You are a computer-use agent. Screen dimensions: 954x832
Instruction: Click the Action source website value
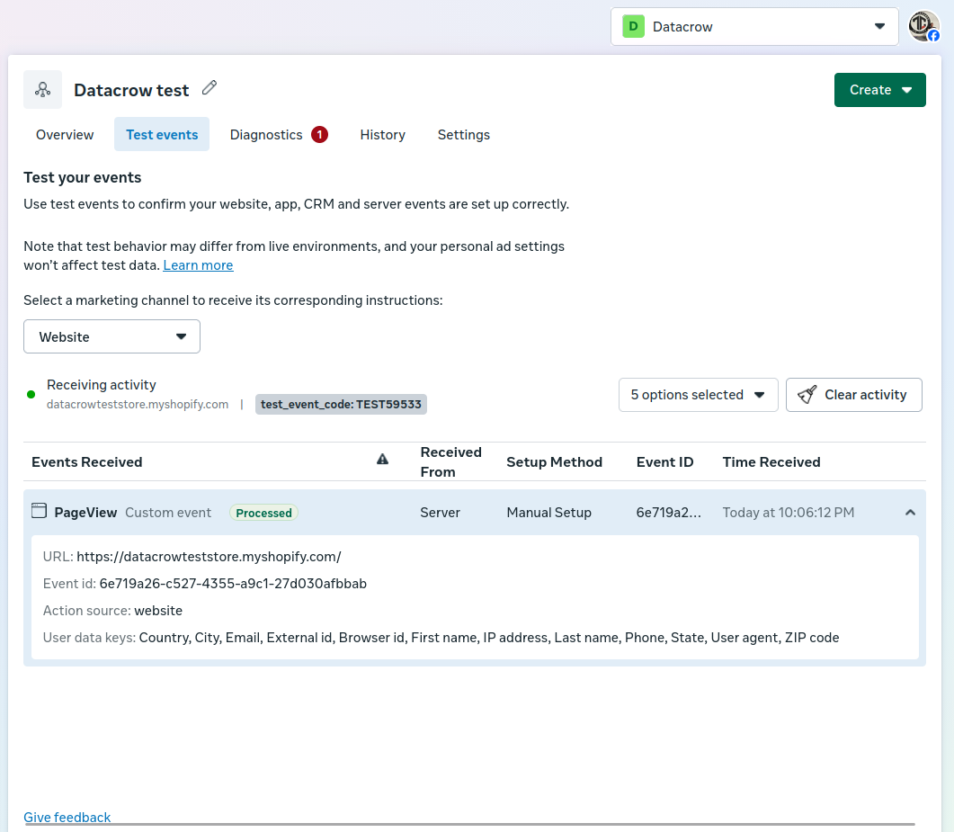158,611
